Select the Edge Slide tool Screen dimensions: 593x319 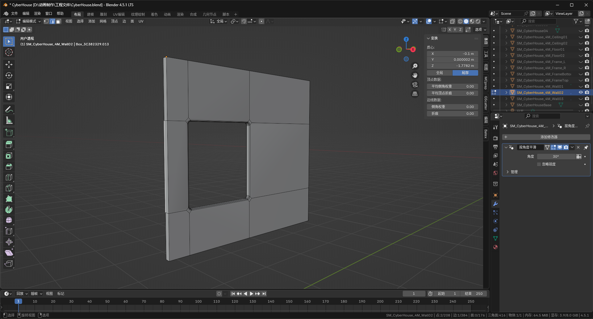9,231
